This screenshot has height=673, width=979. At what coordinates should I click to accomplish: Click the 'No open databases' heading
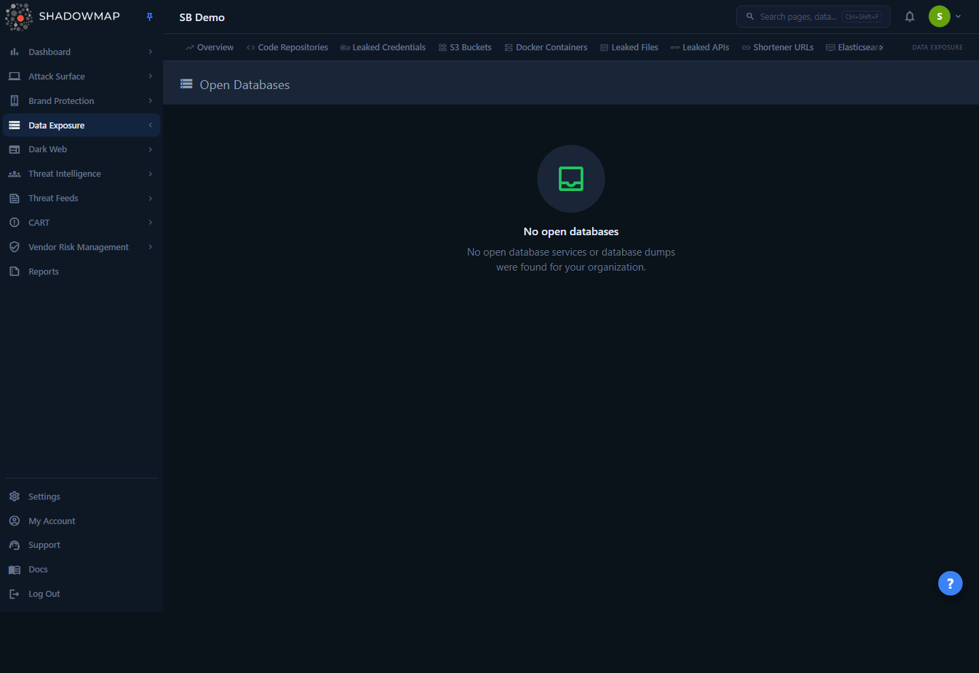coord(571,231)
